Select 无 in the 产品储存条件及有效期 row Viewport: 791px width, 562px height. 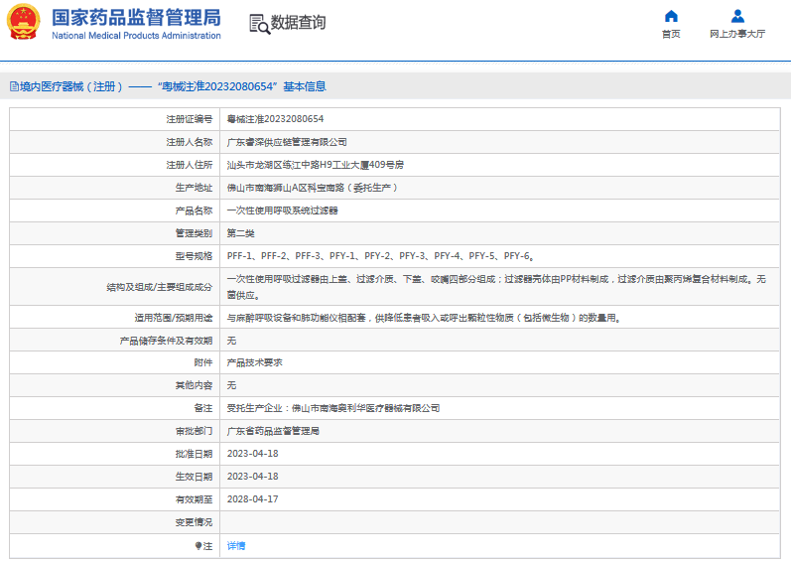(x=231, y=341)
